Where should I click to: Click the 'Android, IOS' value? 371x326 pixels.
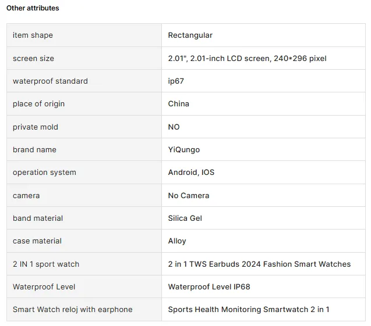[191, 173]
